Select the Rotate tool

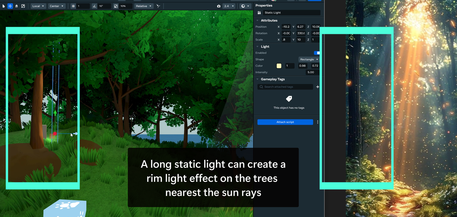17,6
